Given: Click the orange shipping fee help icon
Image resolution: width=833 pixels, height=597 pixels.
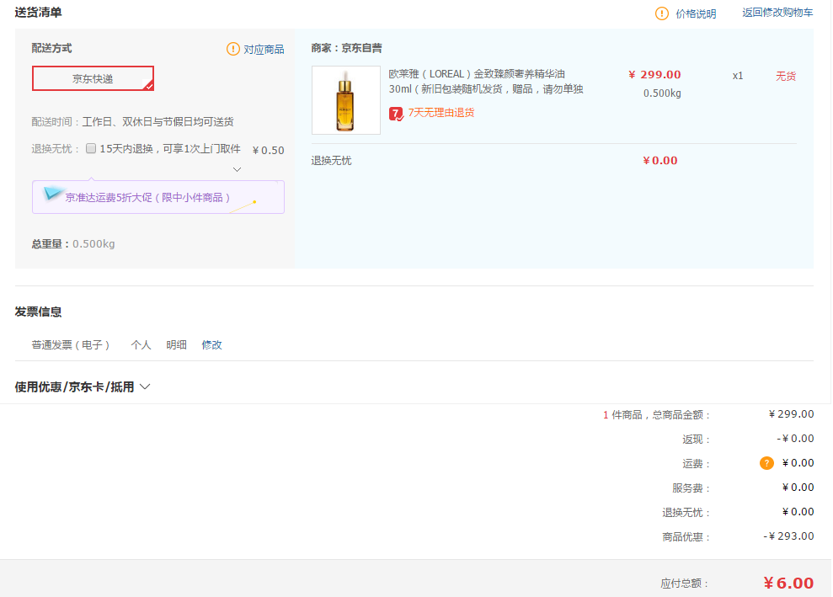Looking at the screenshot, I should tap(766, 463).
